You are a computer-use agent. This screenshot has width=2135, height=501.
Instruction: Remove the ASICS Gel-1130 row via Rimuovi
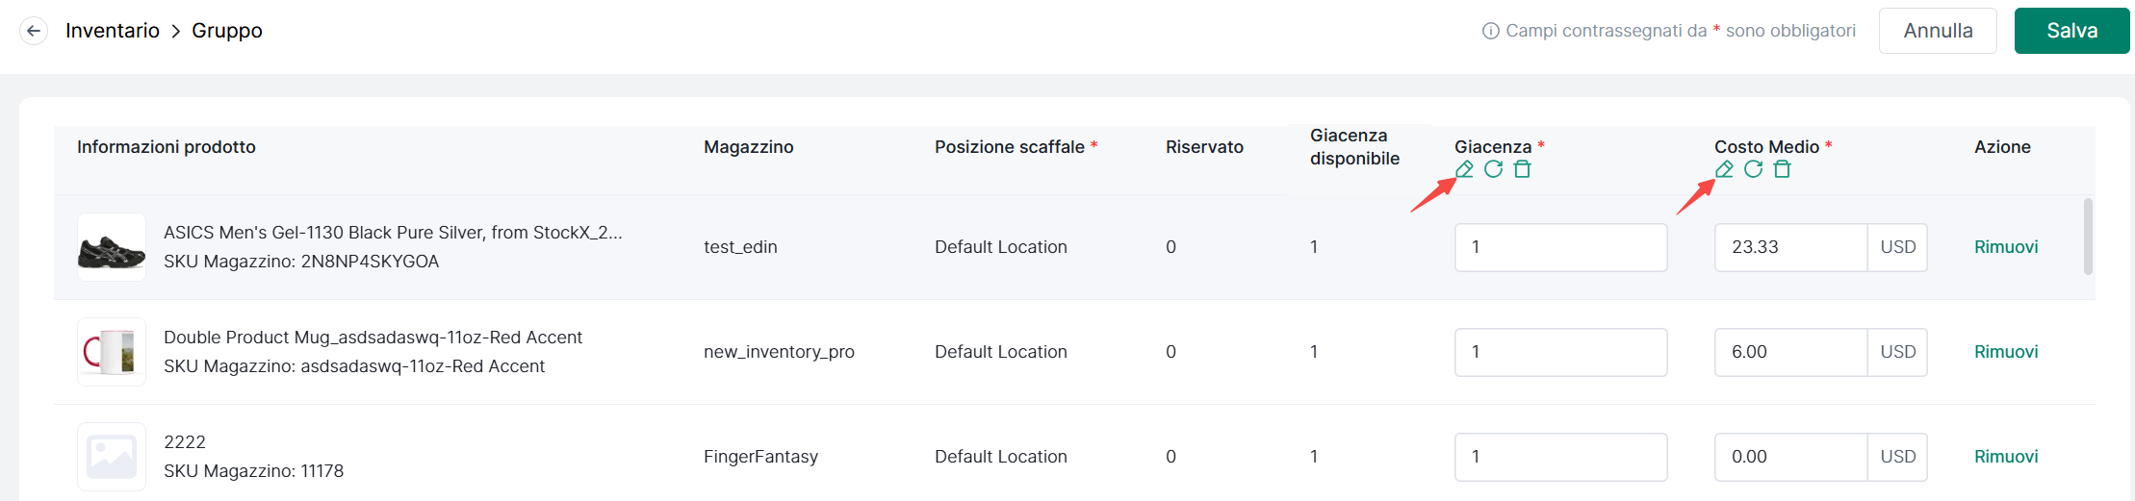2006,247
